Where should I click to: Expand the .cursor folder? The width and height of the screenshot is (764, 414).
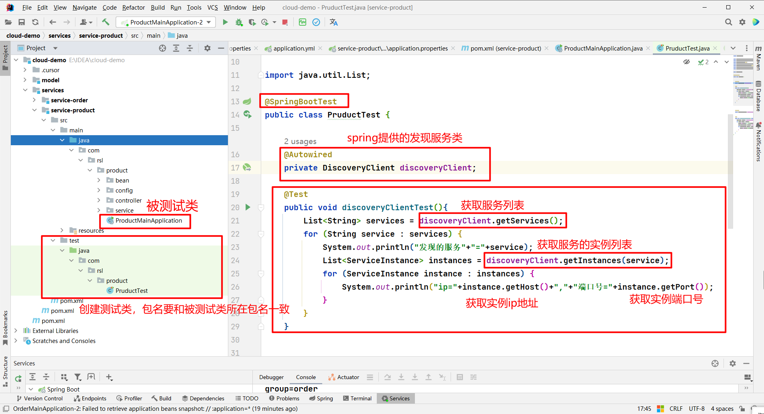pos(25,70)
